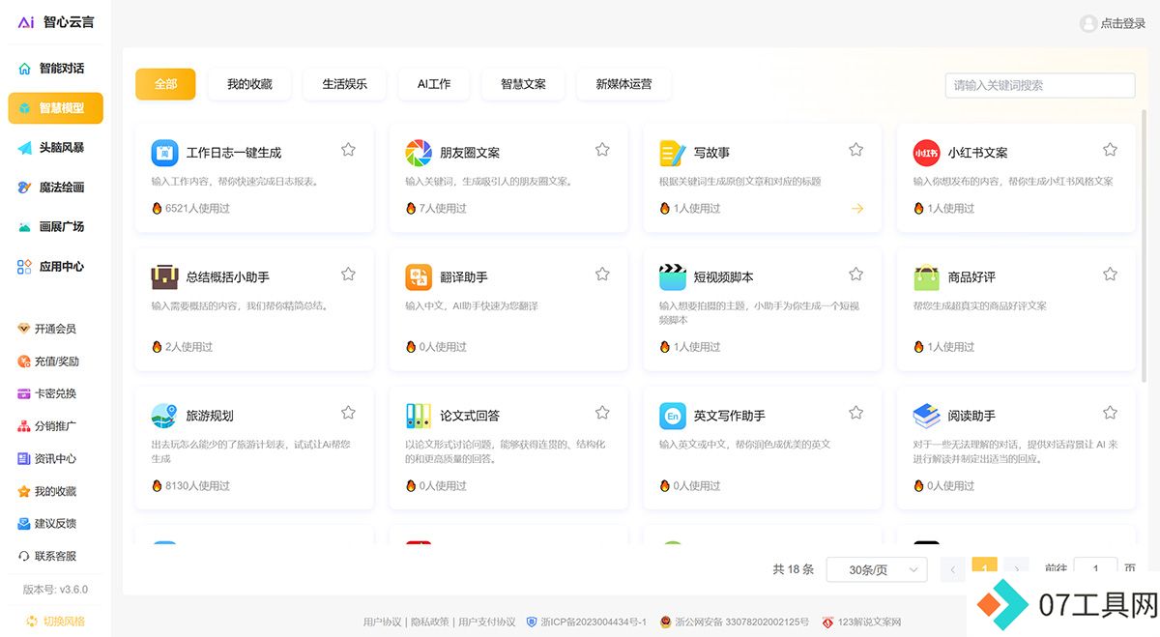Click the 前往 page number input box
Viewport: 1160px width, 637px height.
coord(1095,569)
